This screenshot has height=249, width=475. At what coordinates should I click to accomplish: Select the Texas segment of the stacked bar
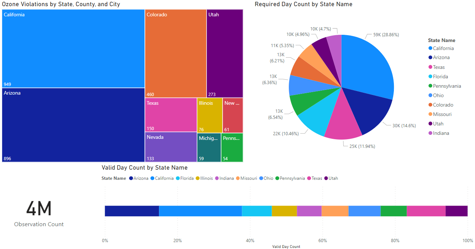coord(426,211)
